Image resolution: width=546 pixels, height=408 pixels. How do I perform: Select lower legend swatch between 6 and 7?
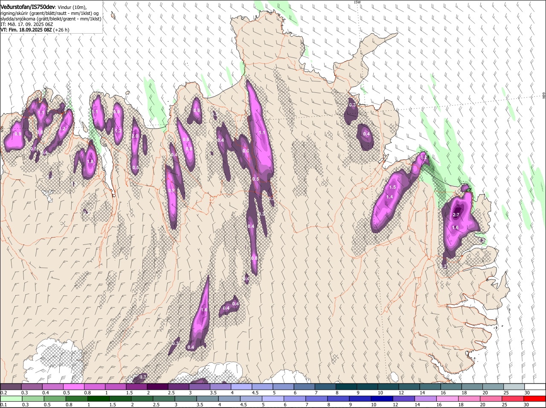[295, 399]
